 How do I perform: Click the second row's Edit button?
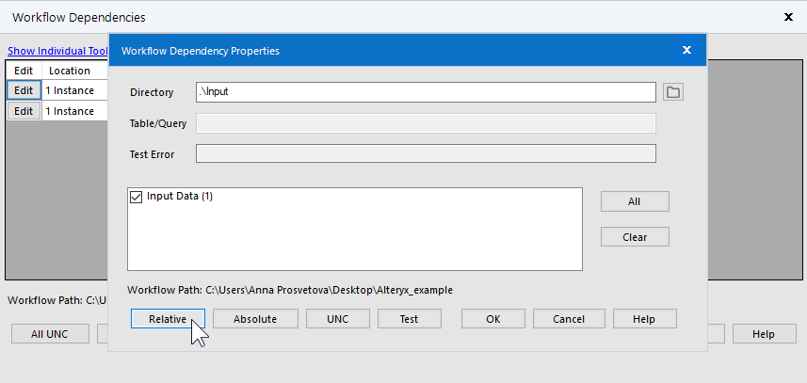[24, 111]
